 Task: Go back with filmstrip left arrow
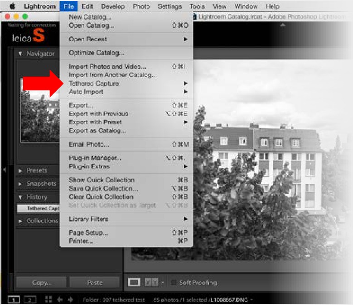[60, 300]
